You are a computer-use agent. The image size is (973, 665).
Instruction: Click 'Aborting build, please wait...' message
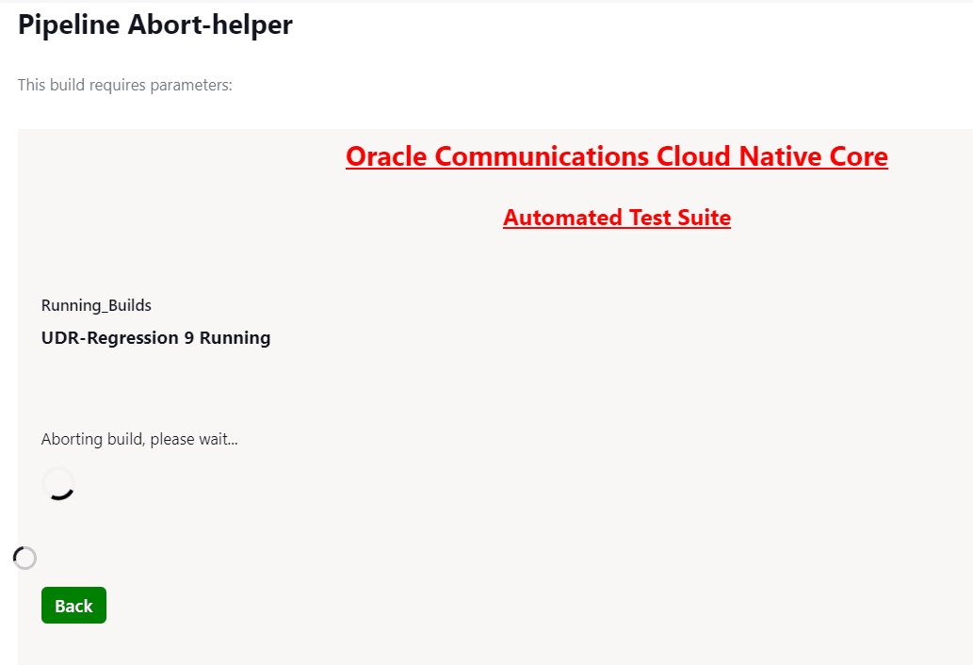coord(139,439)
